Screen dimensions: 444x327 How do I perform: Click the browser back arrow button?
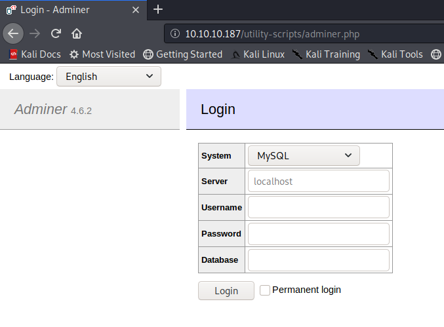(13, 33)
